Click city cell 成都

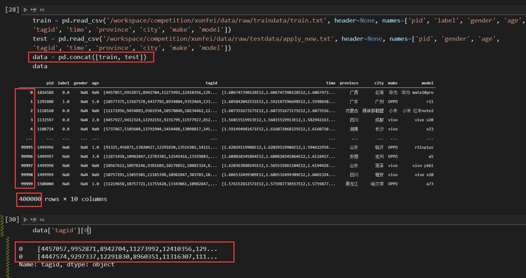pos(380,120)
